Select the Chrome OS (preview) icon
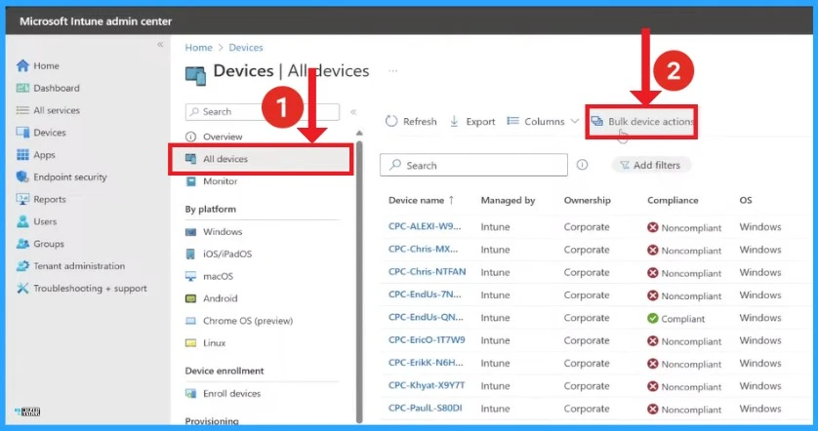Screen dimensions: 818x431 pos(191,321)
